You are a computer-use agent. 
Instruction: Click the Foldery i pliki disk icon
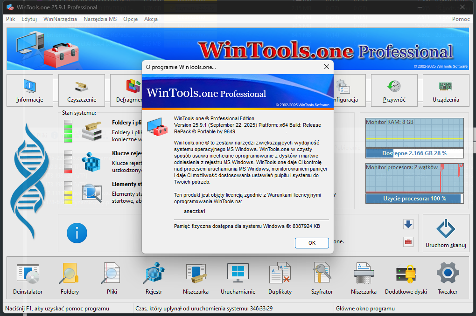[x=91, y=131]
